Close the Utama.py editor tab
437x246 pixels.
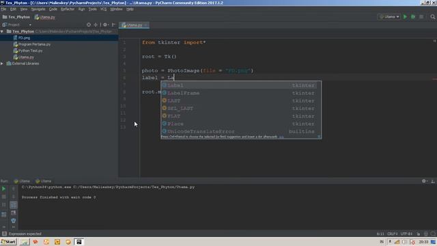click(x=145, y=25)
